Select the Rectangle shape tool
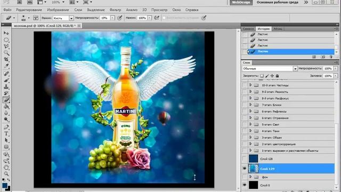 [x=6, y=147]
